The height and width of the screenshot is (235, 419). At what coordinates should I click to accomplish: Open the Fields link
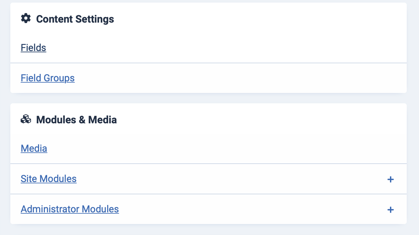pos(33,48)
